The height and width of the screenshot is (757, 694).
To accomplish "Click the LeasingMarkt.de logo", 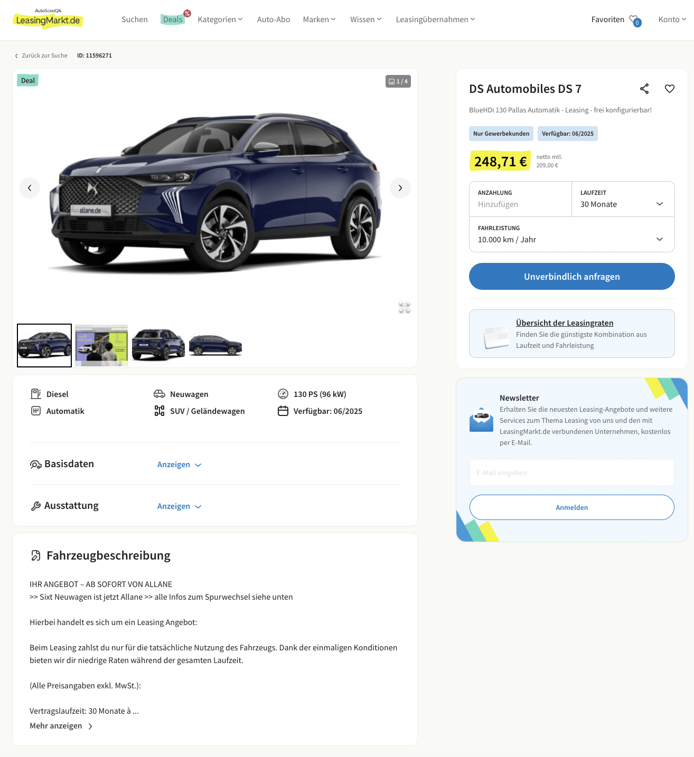I will point(48,19).
